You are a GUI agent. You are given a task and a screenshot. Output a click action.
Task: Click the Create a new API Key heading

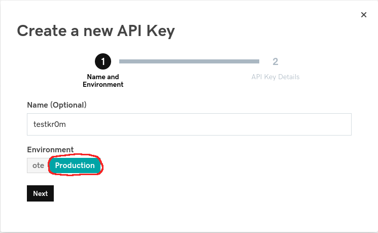pyautogui.click(x=96, y=30)
